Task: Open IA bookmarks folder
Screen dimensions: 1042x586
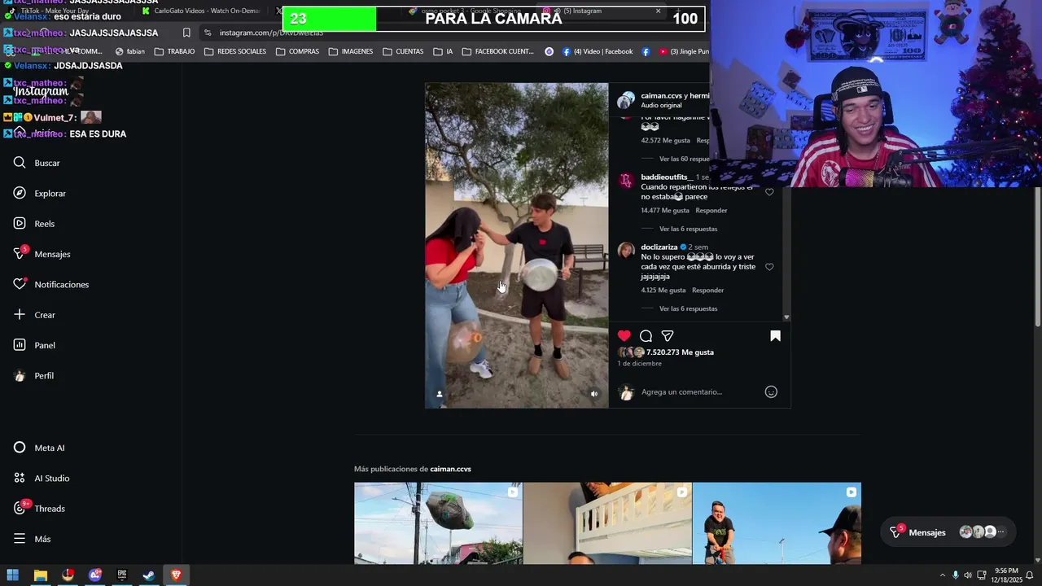Action: coord(443,51)
